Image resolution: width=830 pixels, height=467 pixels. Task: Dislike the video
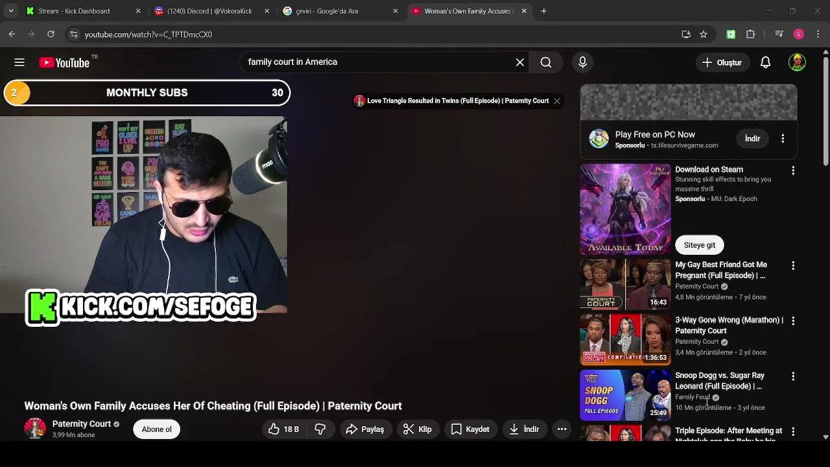(320, 429)
